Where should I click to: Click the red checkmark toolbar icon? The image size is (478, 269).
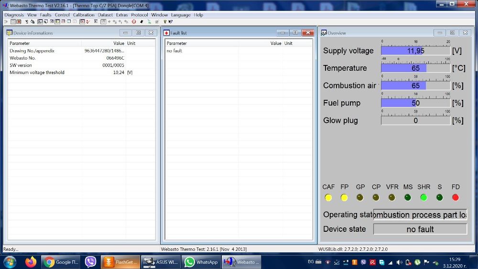coord(88,22)
